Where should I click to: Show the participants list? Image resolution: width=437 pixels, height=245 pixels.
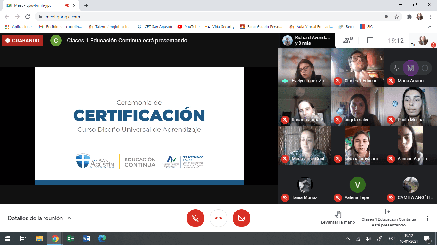point(348,41)
